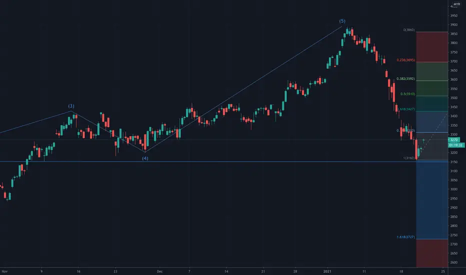
Task: Click the bar countdown timer 01:19:32
Action: point(456,145)
